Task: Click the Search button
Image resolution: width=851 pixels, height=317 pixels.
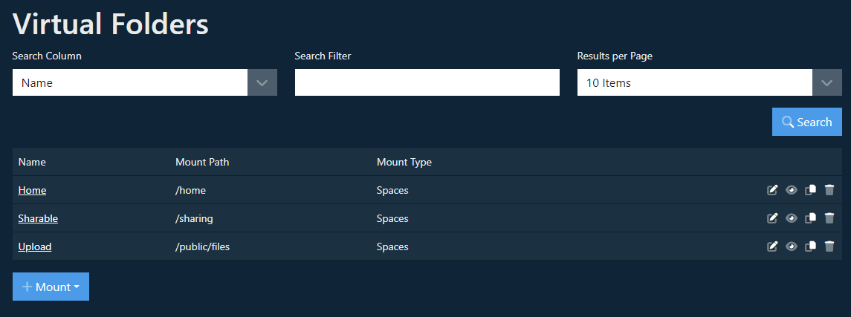Action: pos(807,122)
